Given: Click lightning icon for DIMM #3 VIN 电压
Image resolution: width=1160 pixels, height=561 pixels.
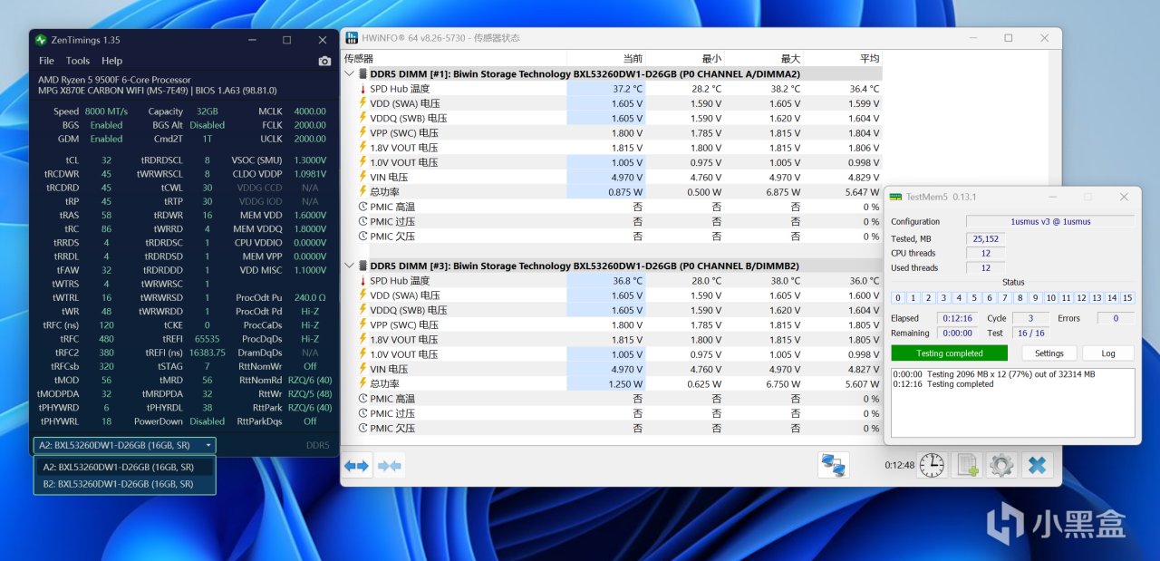Looking at the screenshot, I should tap(363, 369).
